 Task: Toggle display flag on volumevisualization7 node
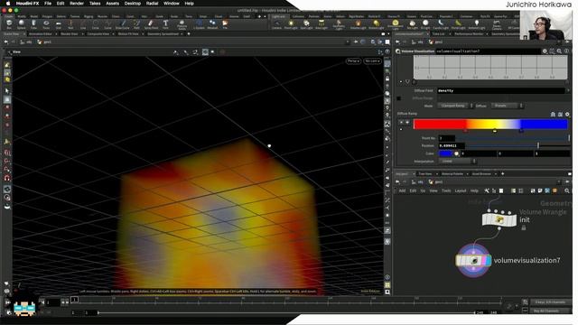[x=488, y=261]
